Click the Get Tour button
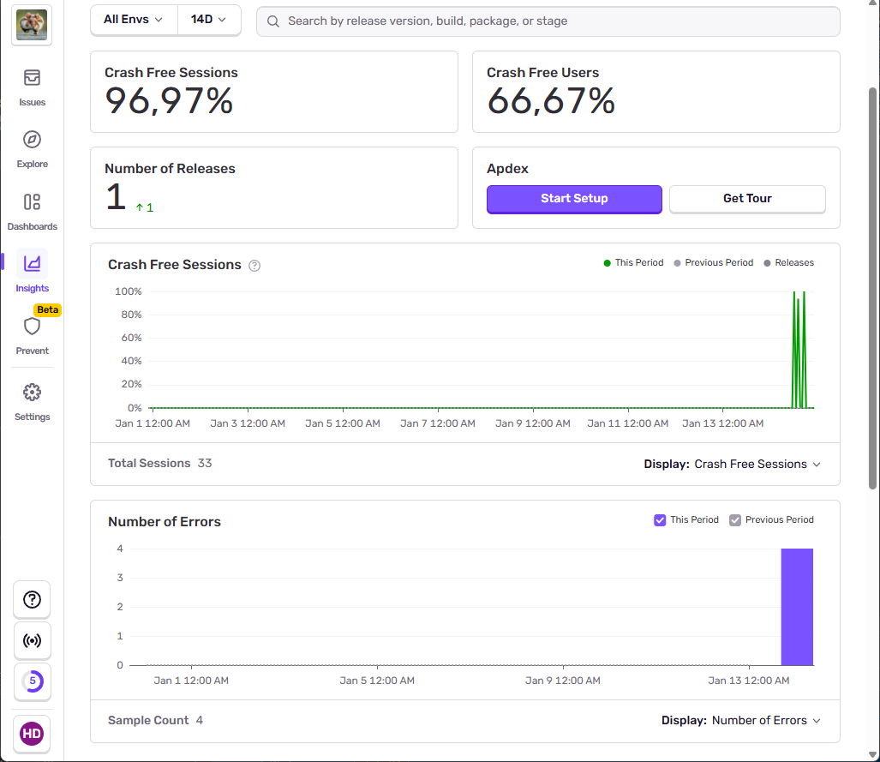Image resolution: width=880 pixels, height=762 pixels. coord(747,199)
